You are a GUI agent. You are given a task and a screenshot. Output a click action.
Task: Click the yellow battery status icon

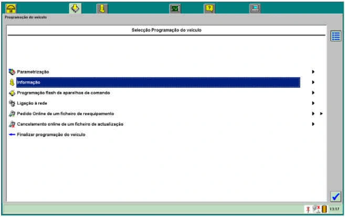click(324, 209)
